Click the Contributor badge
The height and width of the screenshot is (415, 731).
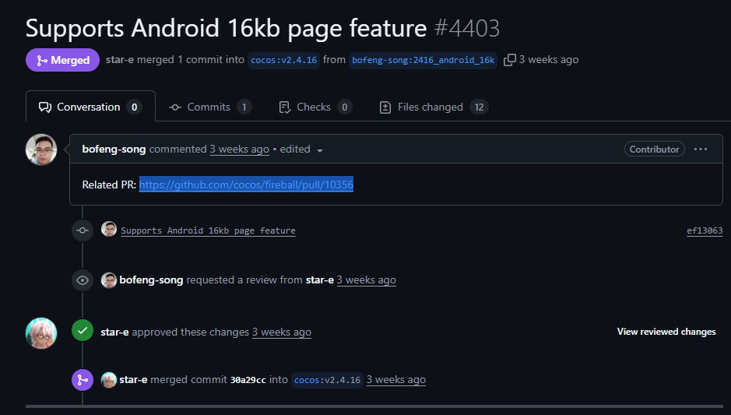pos(654,149)
